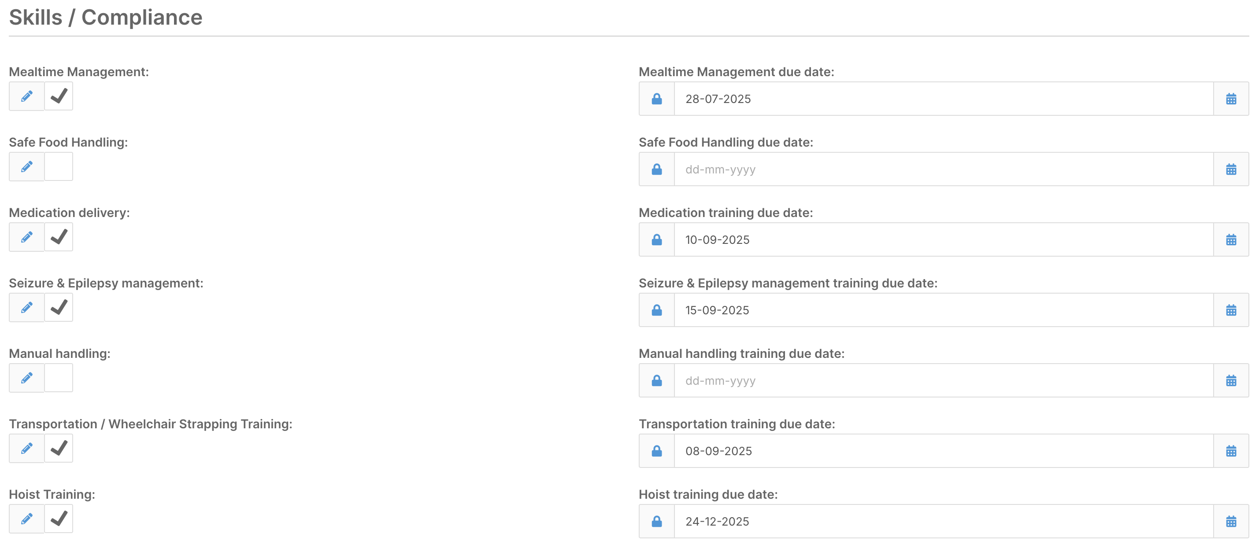The width and height of the screenshot is (1259, 552).
Task: Click lock icon on Safe Food Handling due date
Action: coord(657,169)
